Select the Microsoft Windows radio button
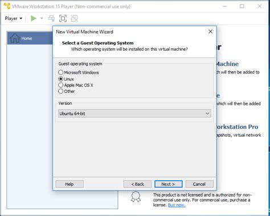 pos(61,72)
